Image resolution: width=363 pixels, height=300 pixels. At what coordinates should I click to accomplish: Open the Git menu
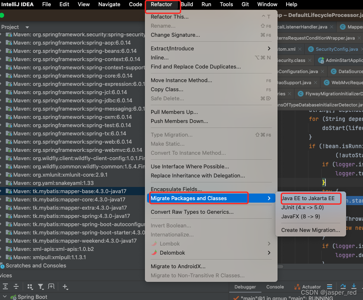point(245,5)
